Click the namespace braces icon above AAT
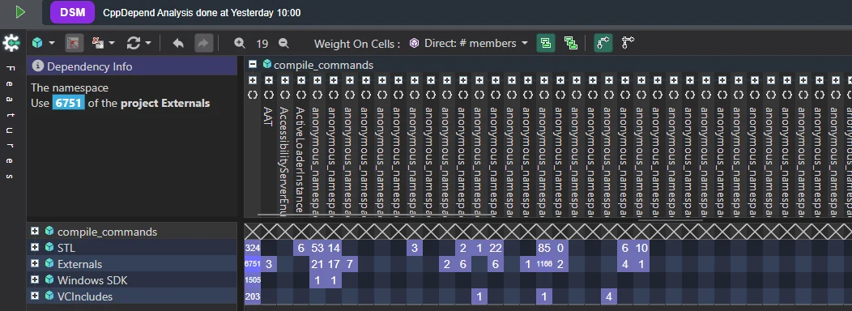Screen dimensions: 852x311 (268, 95)
